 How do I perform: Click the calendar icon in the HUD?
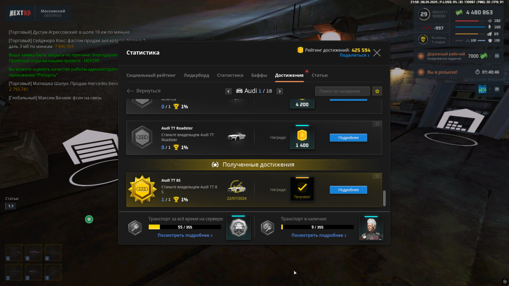[483, 89]
